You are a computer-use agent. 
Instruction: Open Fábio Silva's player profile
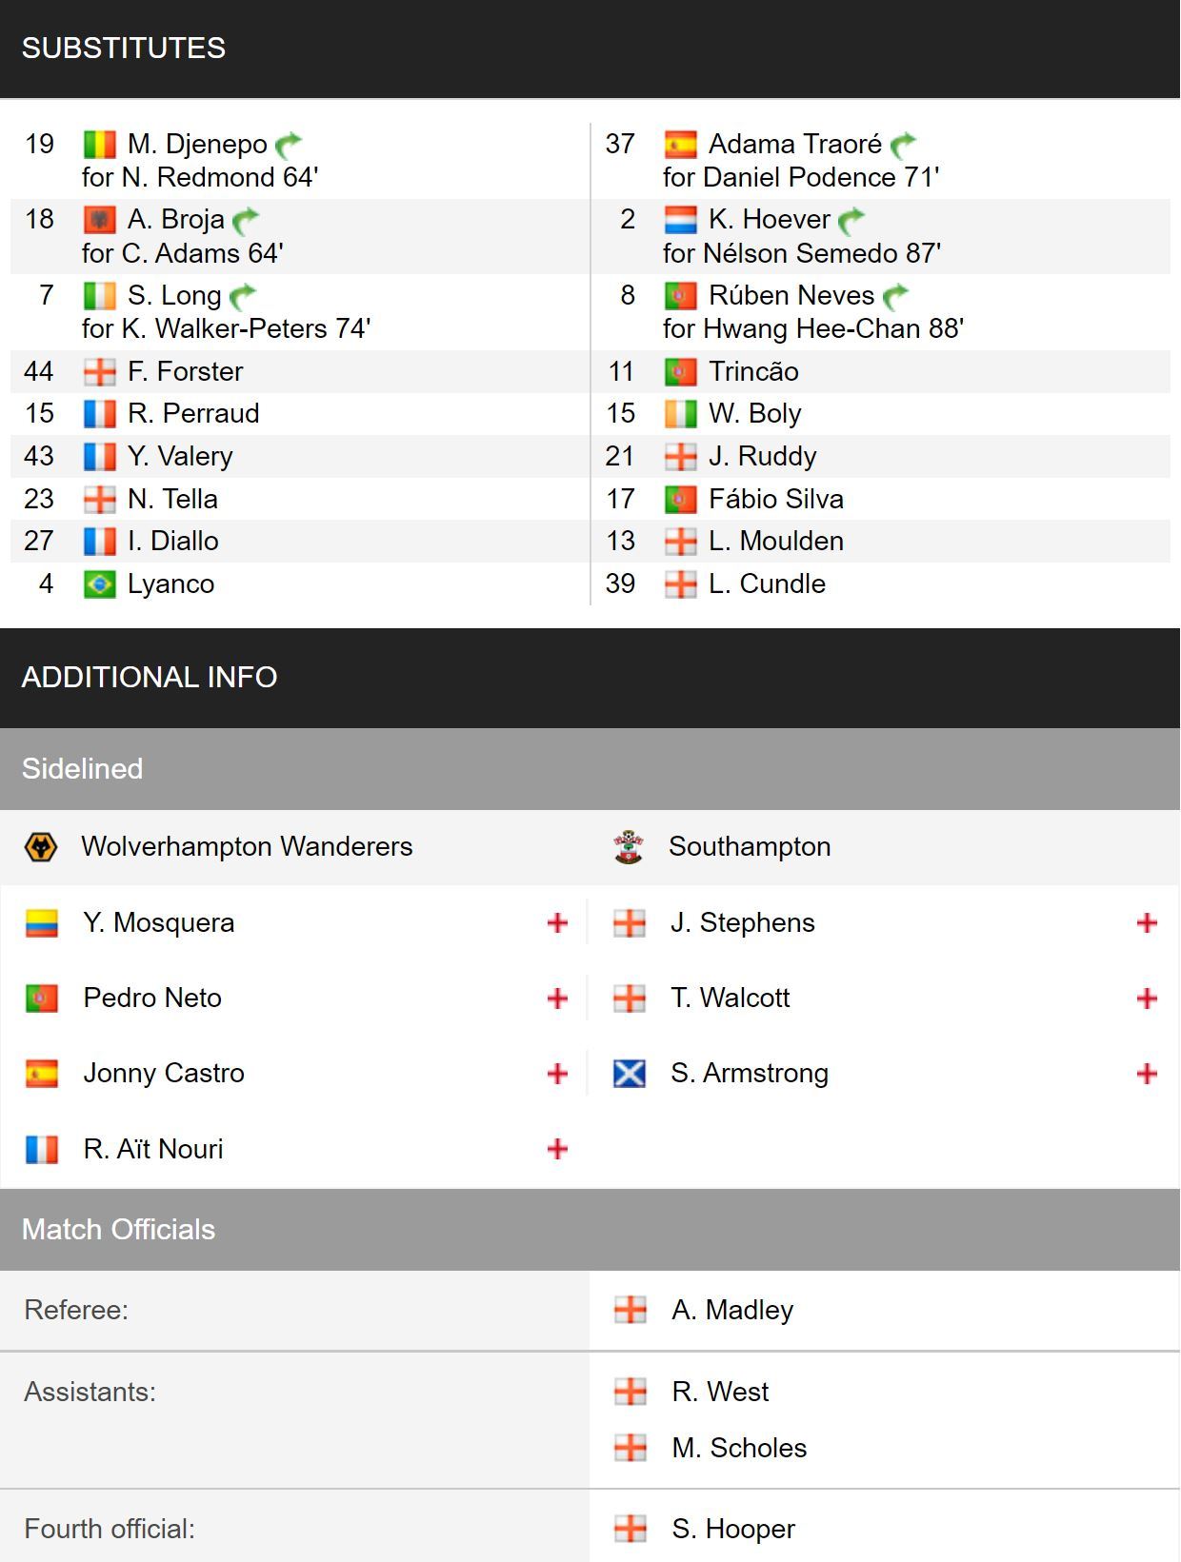pos(776,499)
